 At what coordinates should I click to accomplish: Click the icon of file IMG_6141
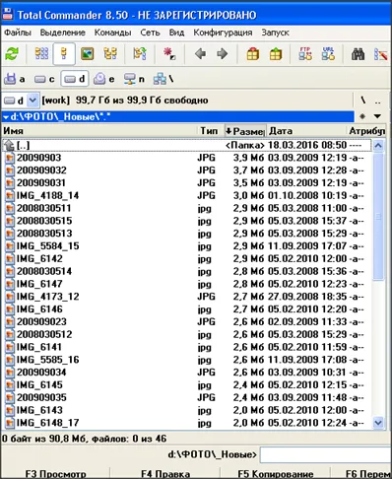coord(10,347)
